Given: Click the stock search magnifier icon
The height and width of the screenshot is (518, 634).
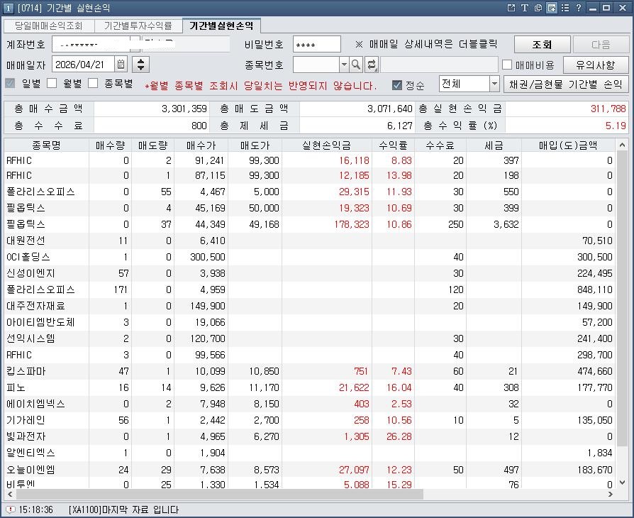Looking at the screenshot, I should coord(355,63).
